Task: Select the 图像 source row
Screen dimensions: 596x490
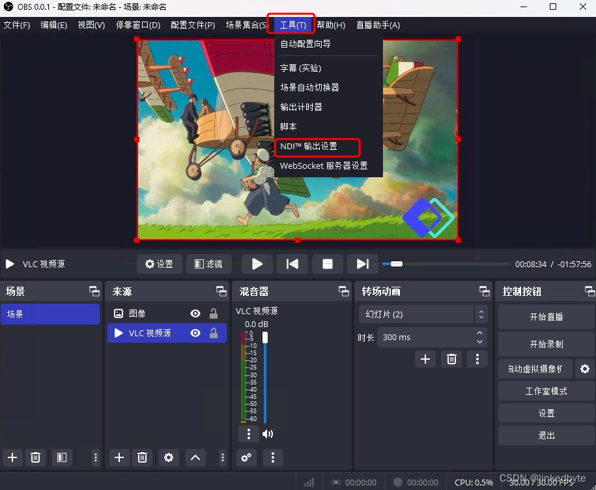Action: tap(167, 313)
